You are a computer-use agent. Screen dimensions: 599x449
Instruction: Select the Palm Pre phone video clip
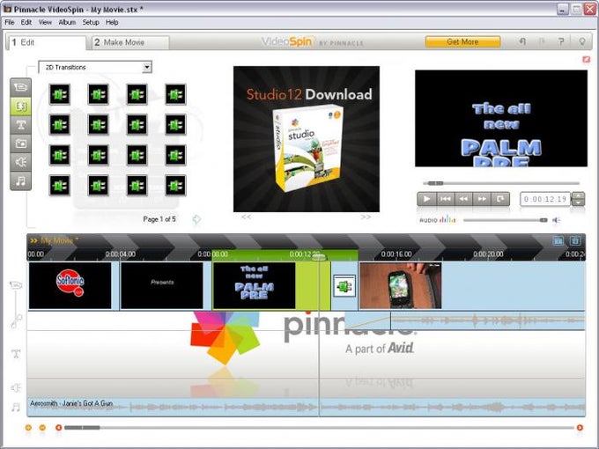click(400, 285)
